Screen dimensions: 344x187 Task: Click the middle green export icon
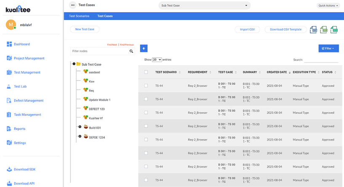(x=324, y=30)
